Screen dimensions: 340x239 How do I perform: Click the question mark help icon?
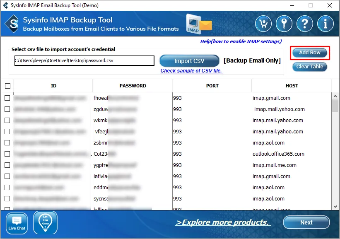click(305, 24)
